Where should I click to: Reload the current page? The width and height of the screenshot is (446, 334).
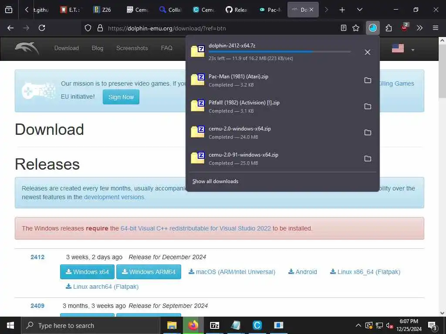pyautogui.click(x=42, y=28)
